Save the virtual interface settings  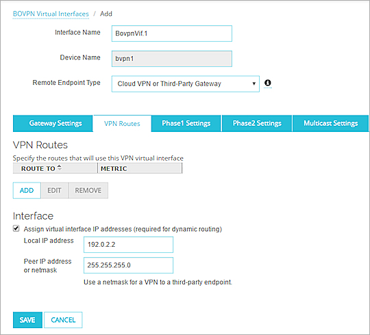point(27,320)
